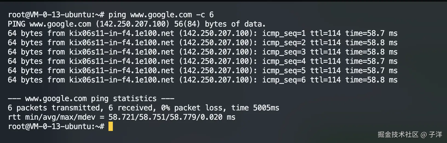Click the "ping www.google.com -c 6" command text
The height and width of the screenshot is (143, 447).
(161, 15)
